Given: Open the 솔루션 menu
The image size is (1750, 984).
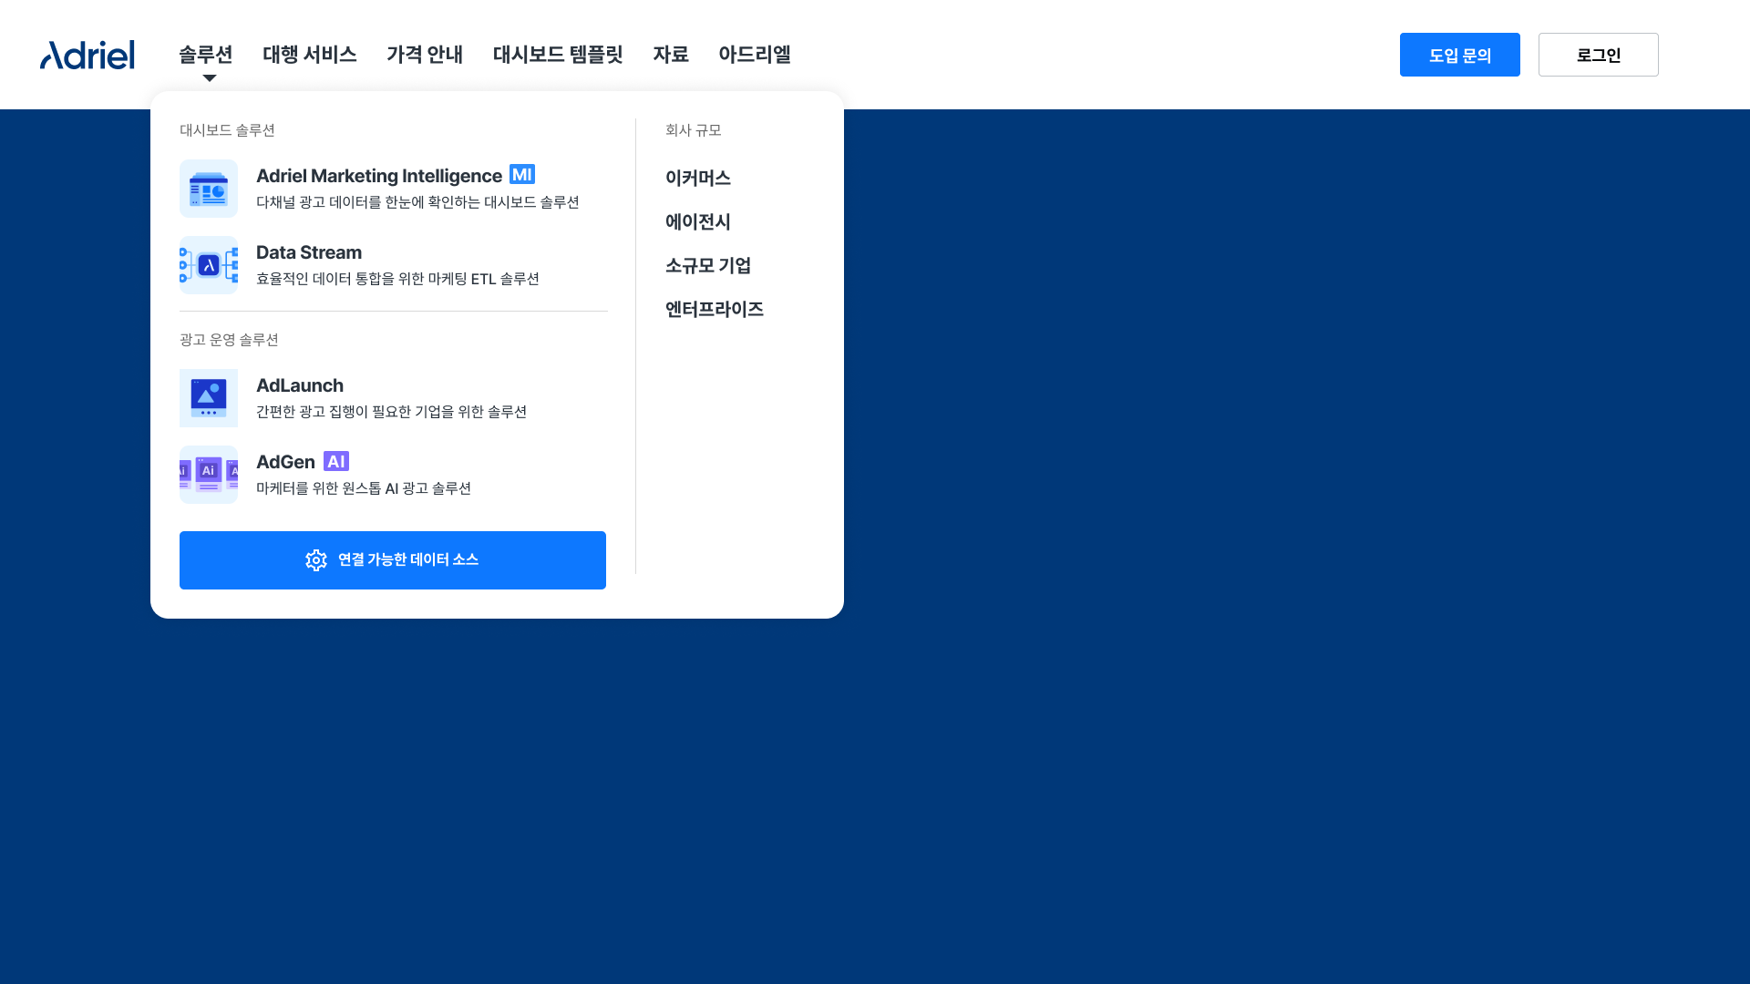Looking at the screenshot, I should coord(206,55).
